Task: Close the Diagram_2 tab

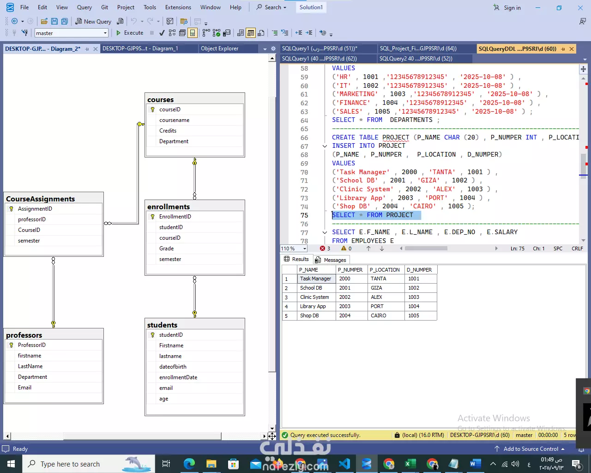Action: [x=96, y=49]
